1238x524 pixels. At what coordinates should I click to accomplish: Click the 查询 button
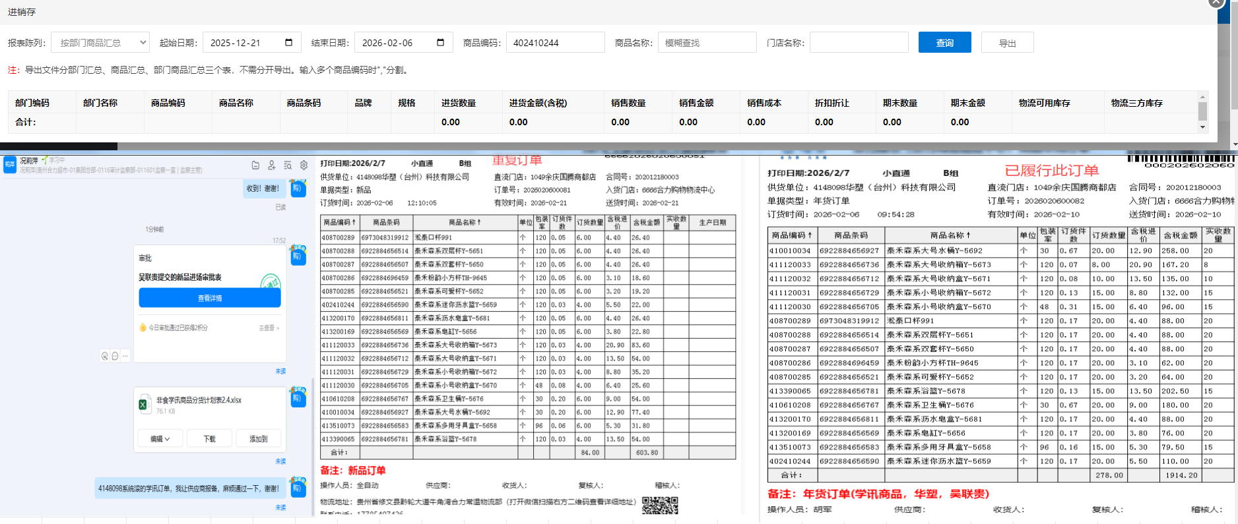point(944,43)
